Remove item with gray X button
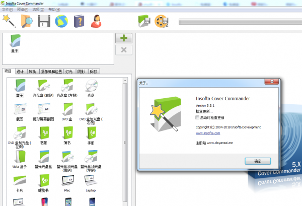Image resolution: width=302 pixels, height=206 pixels. pyautogui.click(x=124, y=50)
